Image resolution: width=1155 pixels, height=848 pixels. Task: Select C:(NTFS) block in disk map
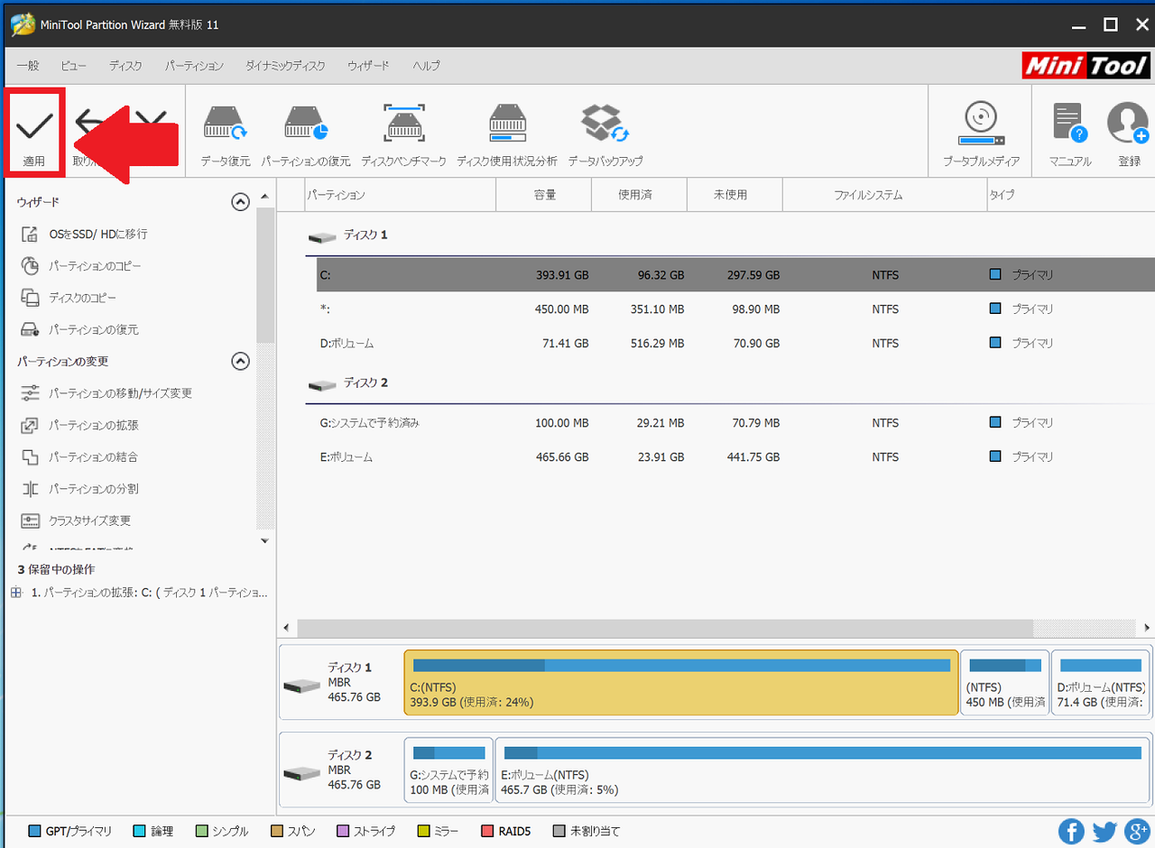tap(681, 683)
